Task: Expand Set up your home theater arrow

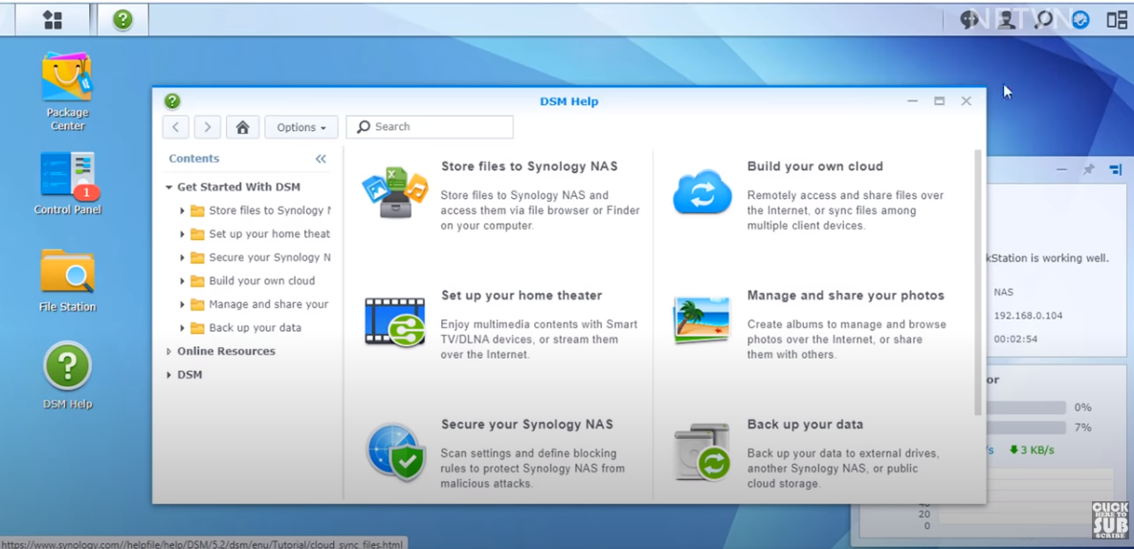Action: click(182, 234)
